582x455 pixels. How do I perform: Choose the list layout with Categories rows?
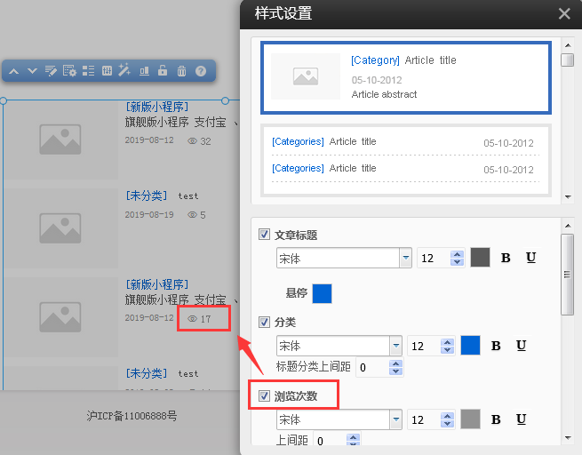(x=405, y=160)
